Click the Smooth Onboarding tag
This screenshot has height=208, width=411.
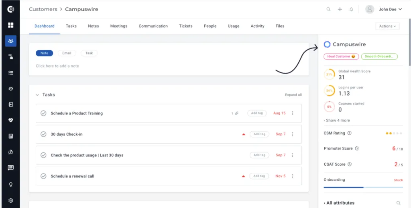coord(379,56)
